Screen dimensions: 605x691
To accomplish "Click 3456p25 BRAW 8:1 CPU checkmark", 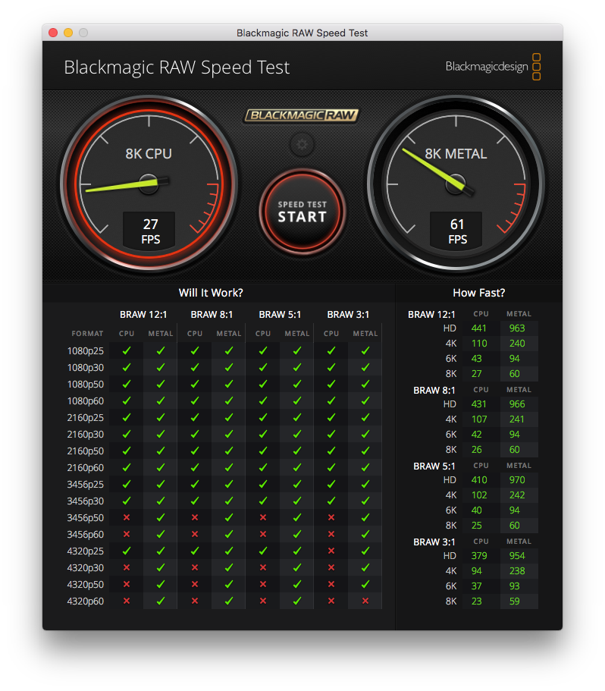I will click(195, 485).
